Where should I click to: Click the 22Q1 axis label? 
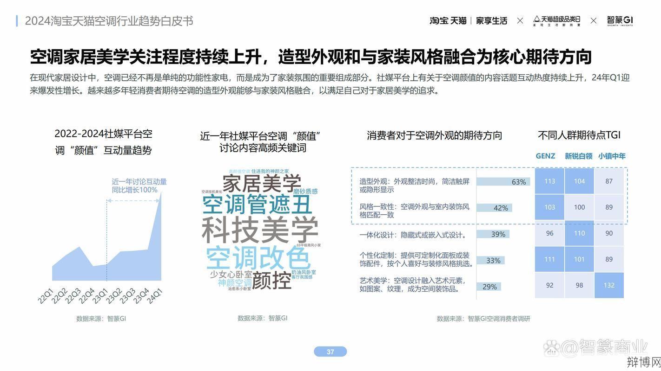point(46,295)
